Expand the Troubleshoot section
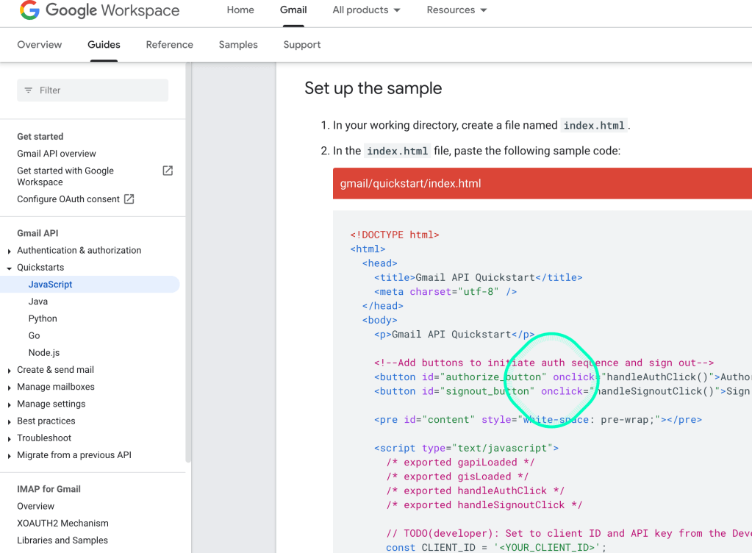Viewport: 752px width, 553px height. click(9, 438)
